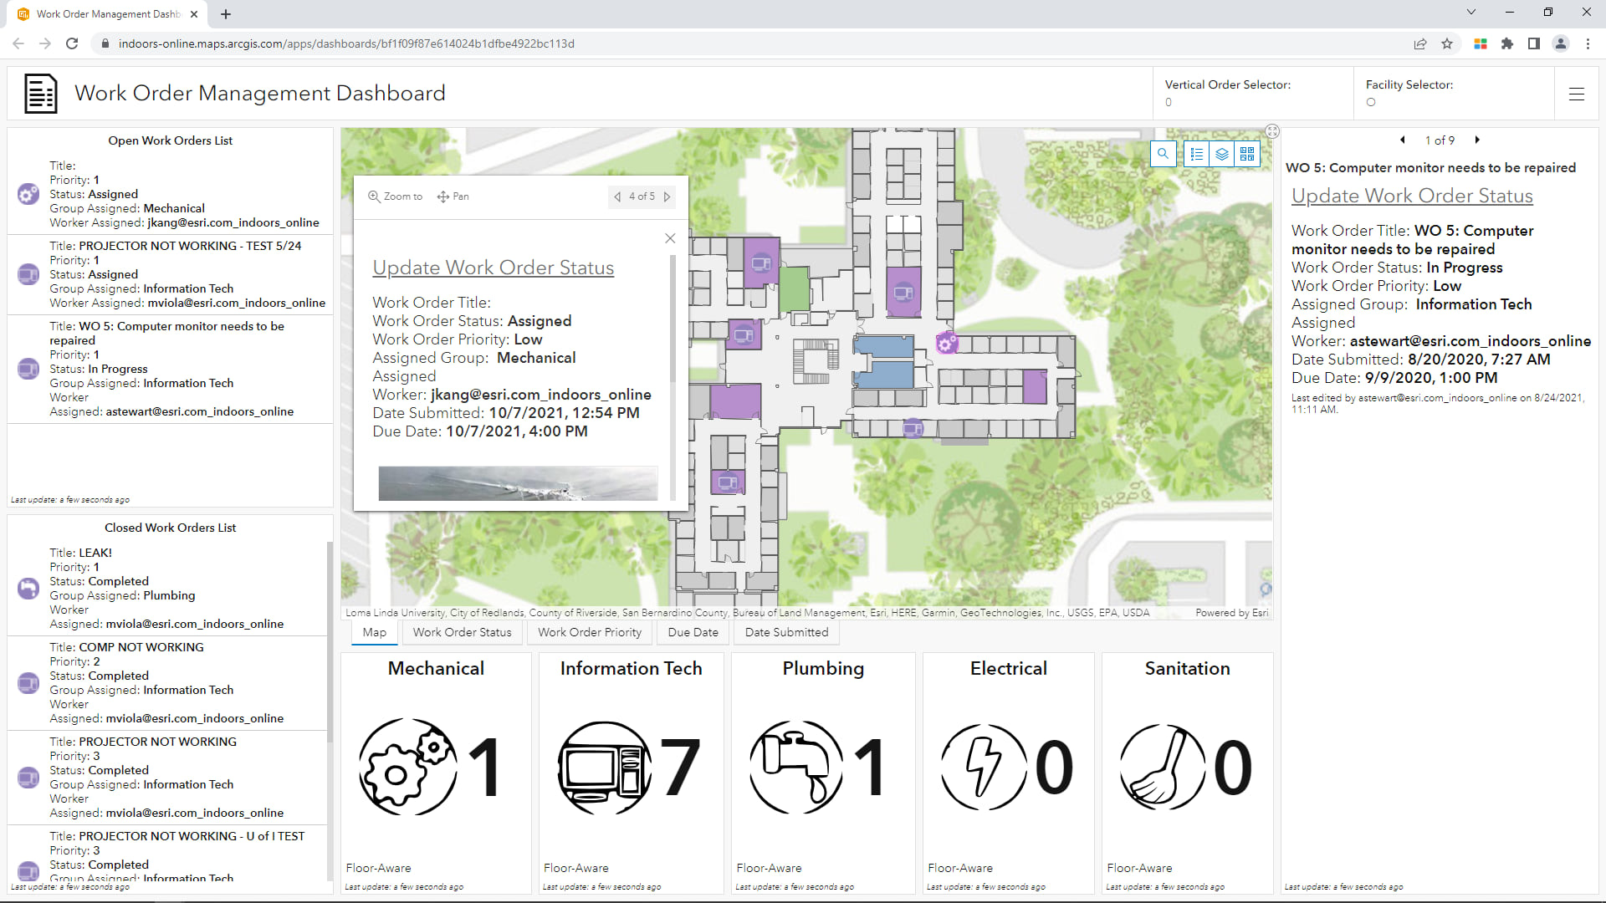The width and height of the screenshot is (1606, 903).
Task: Close the map popup window
Action: 670,238
